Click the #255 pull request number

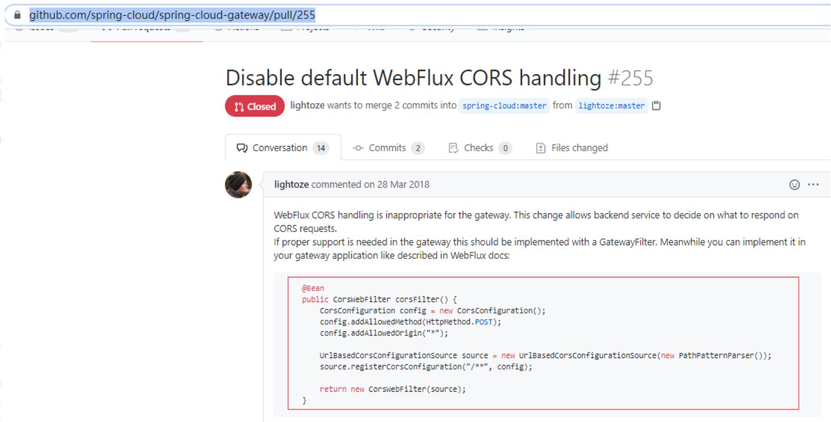point(630,78)
